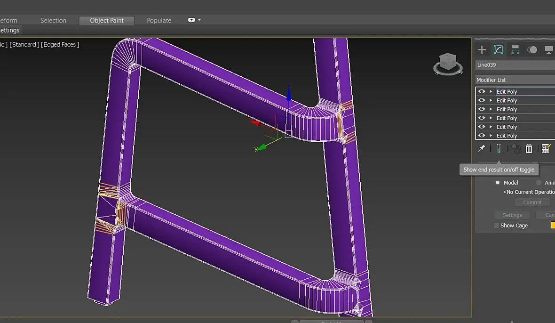Open Configure Modifier Sets icon
The width and height of the screenshot is (555, 323).
[x=546, y=149]
